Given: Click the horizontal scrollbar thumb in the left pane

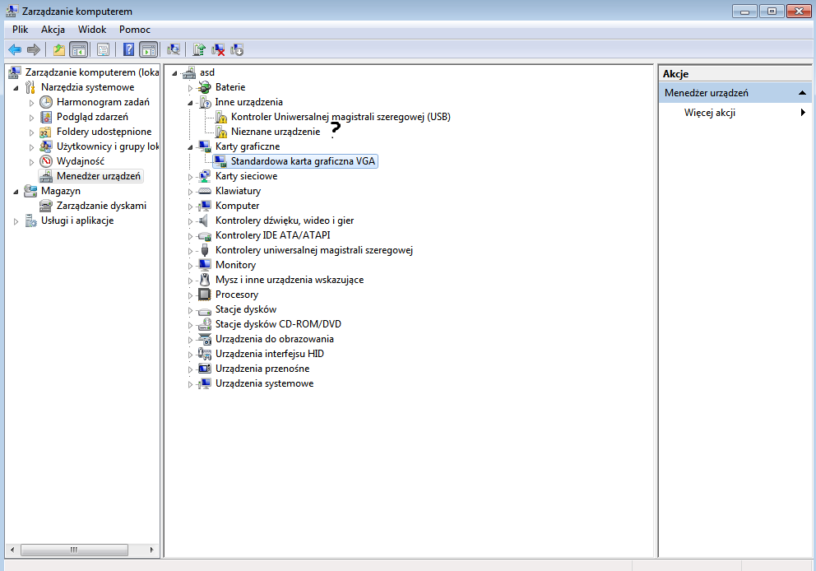Looking at the screenshot, I should 74,550.
